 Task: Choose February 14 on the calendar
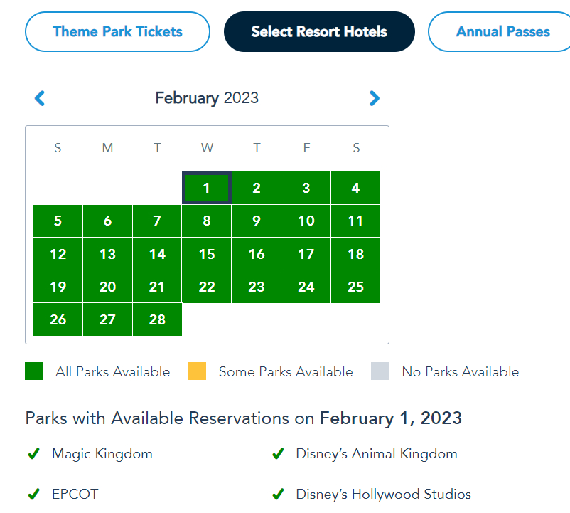157,254
